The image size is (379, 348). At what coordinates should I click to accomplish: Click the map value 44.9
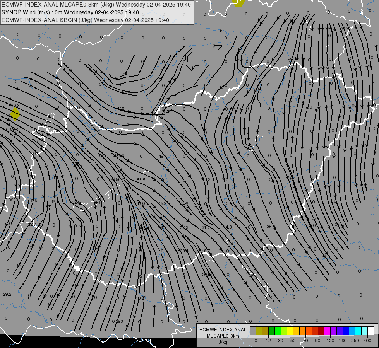click(184, 204)
